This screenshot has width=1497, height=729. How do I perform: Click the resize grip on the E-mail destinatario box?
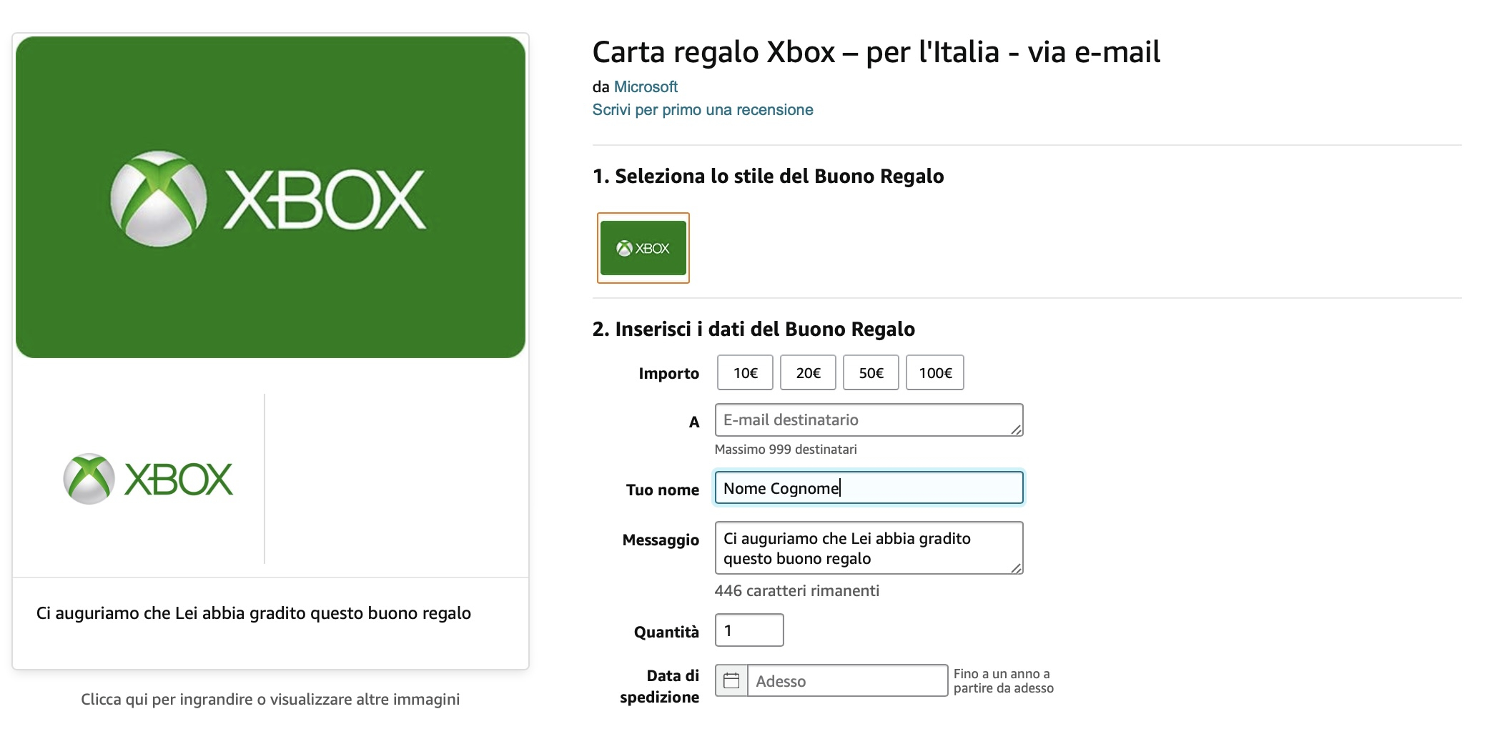(1018, 430)
